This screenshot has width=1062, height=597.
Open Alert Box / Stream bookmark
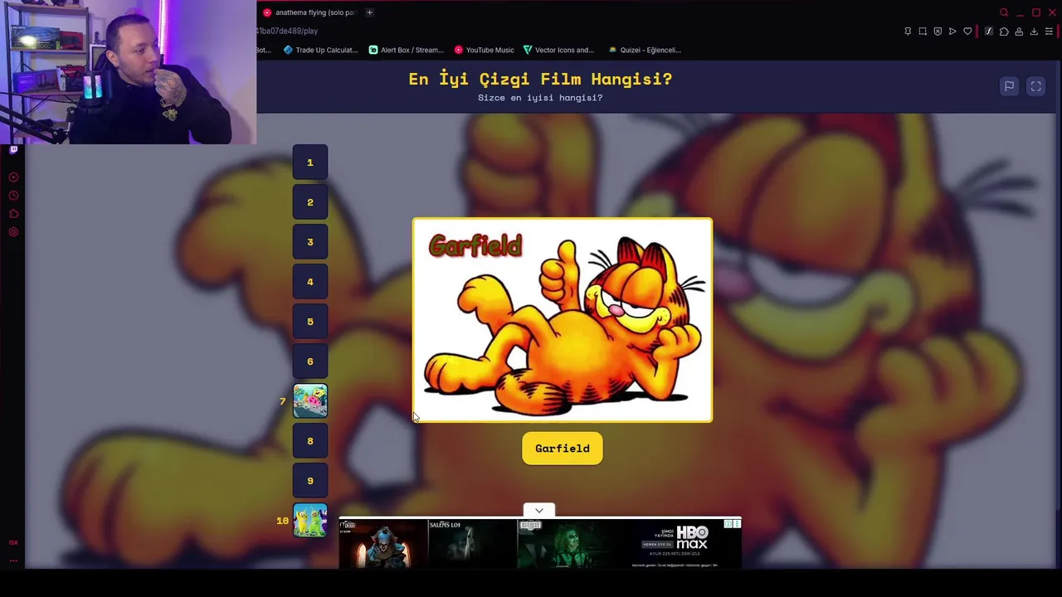[x=406, y=50]
